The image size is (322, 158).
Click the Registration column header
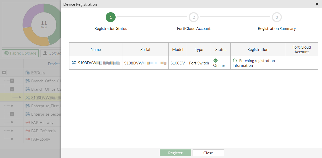(x=258, y=49)
